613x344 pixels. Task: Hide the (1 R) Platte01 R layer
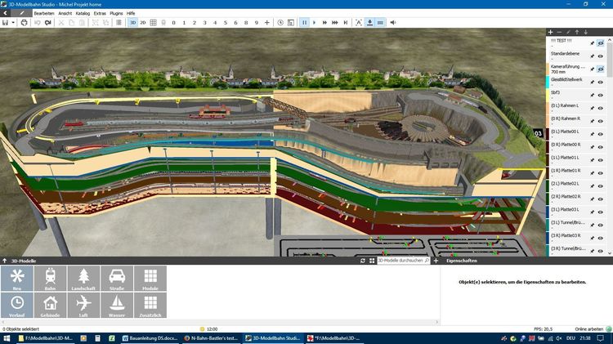tap(601, 172)
